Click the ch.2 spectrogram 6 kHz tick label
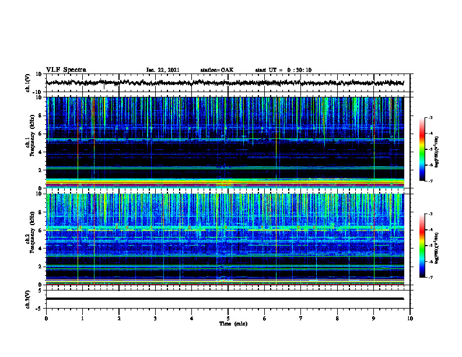462x357 pixels. 40,230
